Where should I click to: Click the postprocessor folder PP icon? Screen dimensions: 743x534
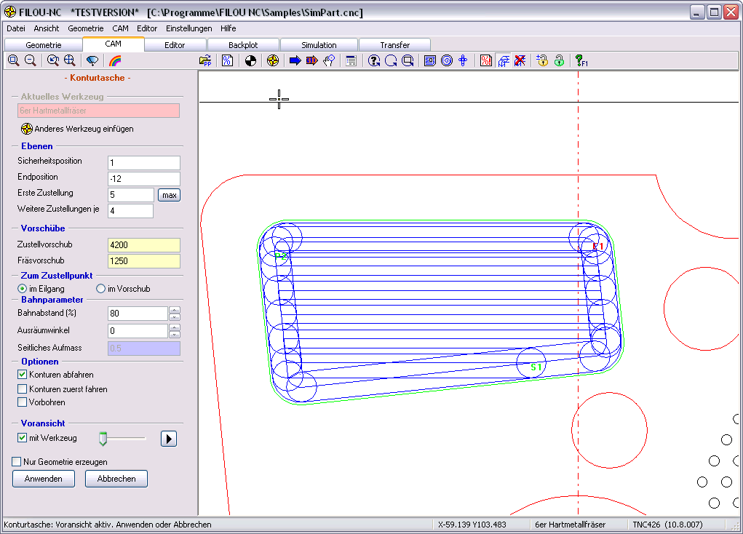click(x=205, y=61)
